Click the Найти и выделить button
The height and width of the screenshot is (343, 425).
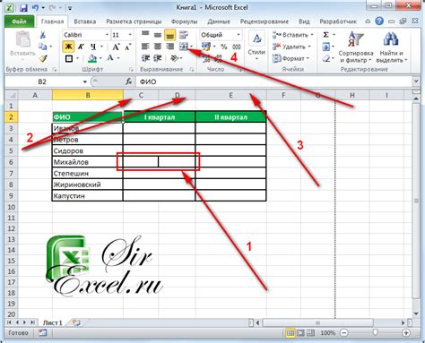pyautogui.click(x=391, y=47)
